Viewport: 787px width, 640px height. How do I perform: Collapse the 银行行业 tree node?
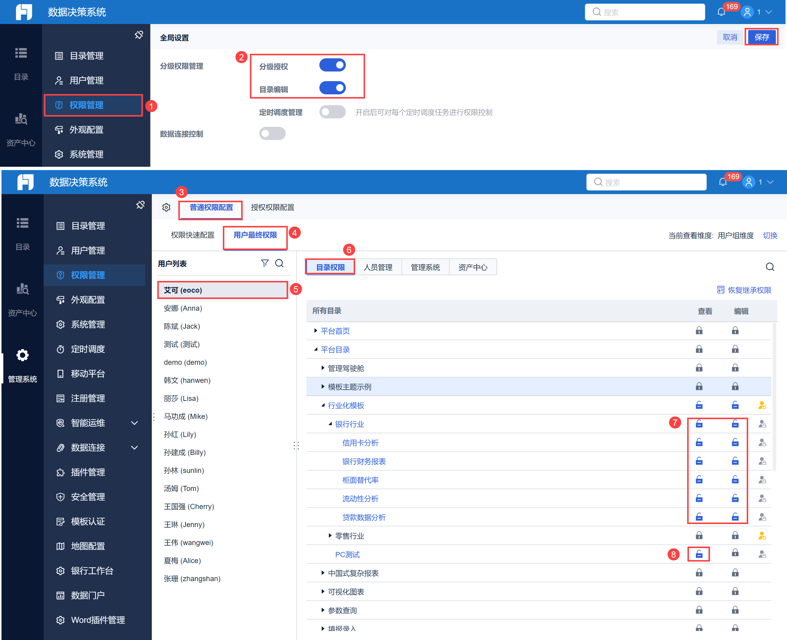[330, 424]
